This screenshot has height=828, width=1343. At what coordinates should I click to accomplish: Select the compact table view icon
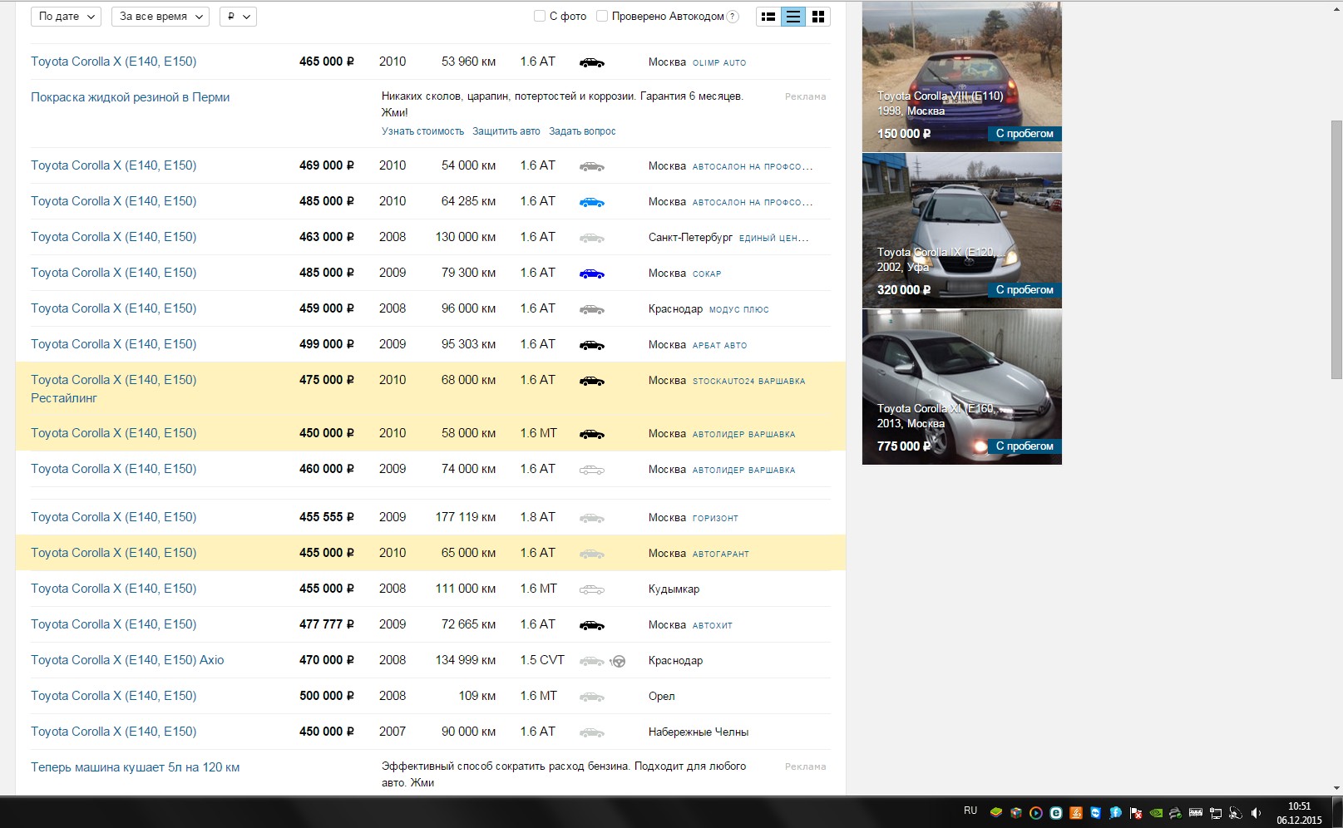pos(793,17)
